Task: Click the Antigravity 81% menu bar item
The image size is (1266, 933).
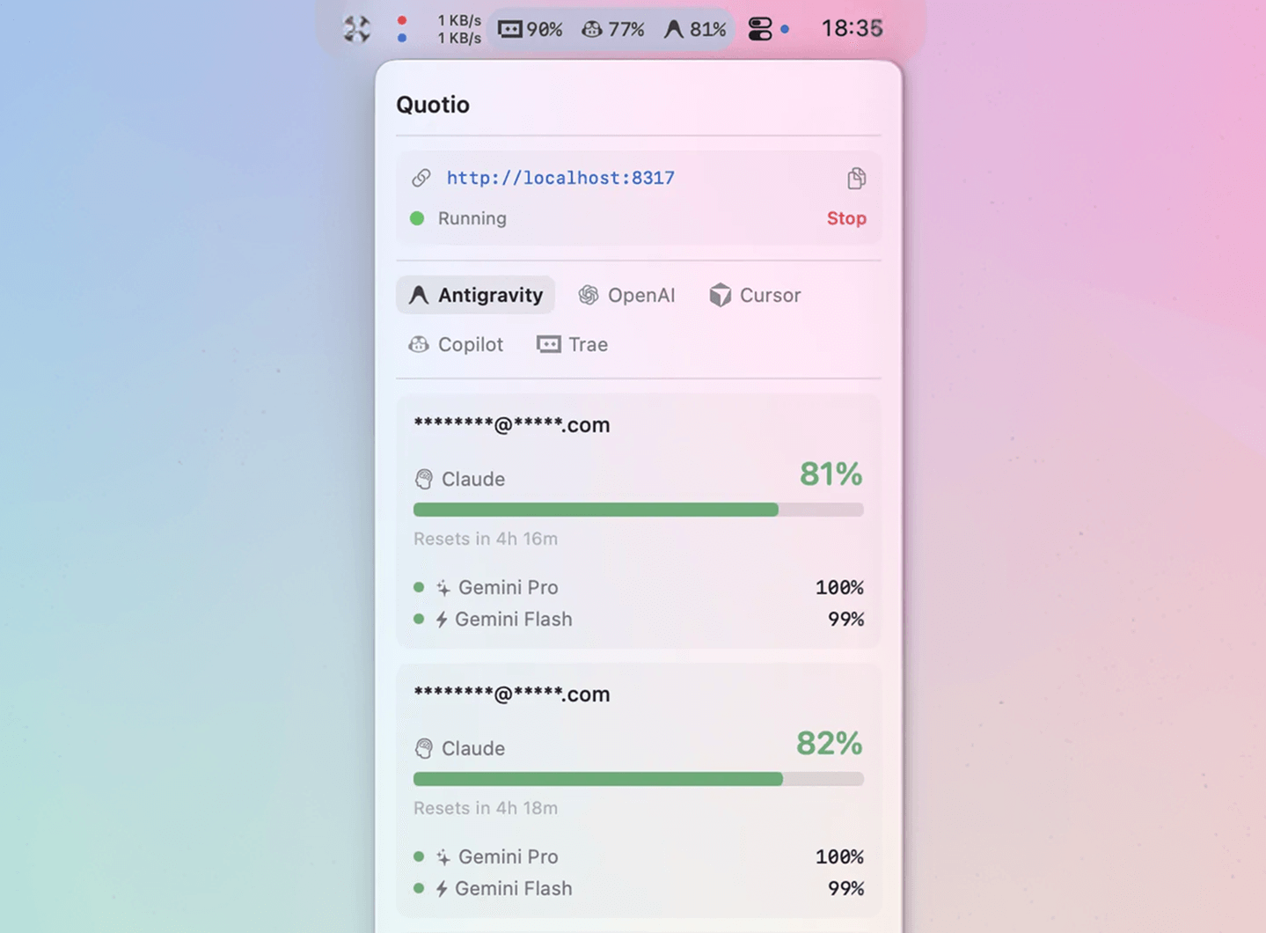Action: coord(695,29)
